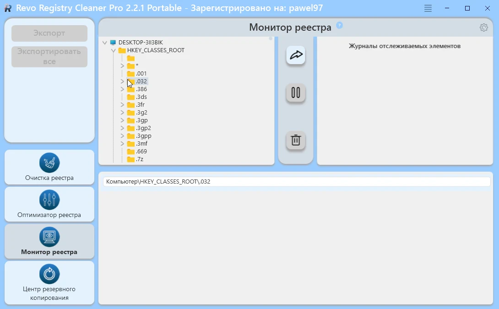Click the Revo app logo icon

click(8, 8)
